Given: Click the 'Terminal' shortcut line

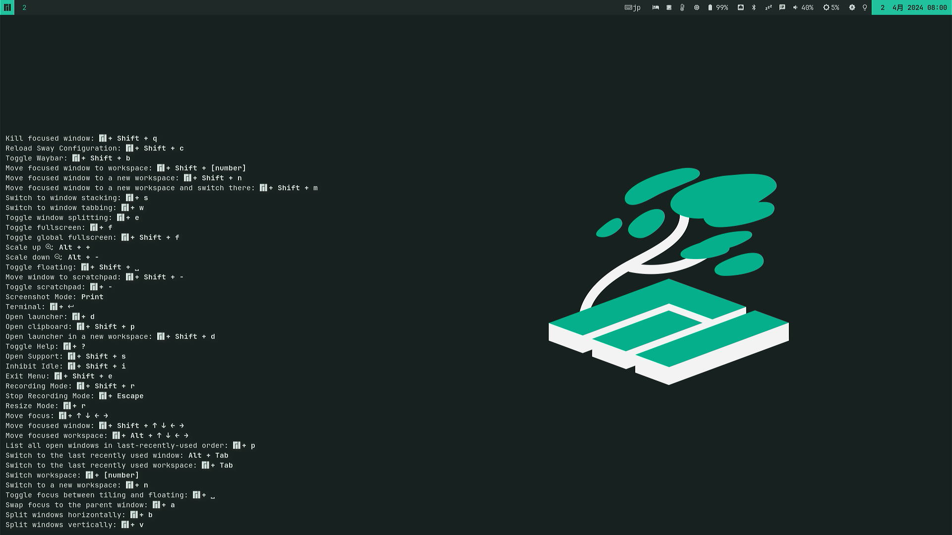Looking at the screenshot, I should pos(40,307).
